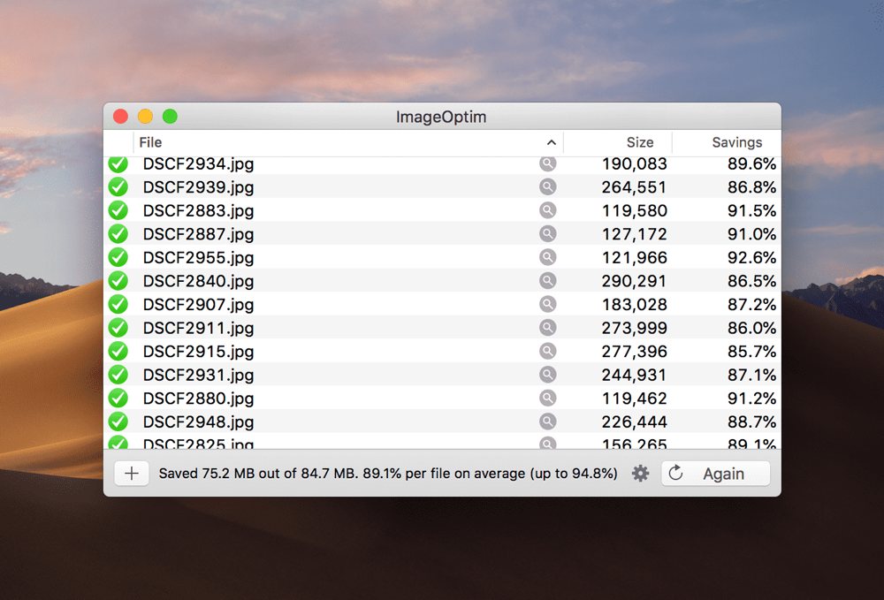Viewport: 884px width, 600px height.
Task: Preview DSCF2948.jpg via its magnifier icon
Action: 547,422
